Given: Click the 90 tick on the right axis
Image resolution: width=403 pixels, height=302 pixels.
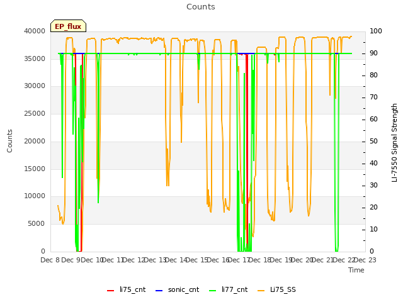Looking at the screenshot, I should tap(373, 53).
